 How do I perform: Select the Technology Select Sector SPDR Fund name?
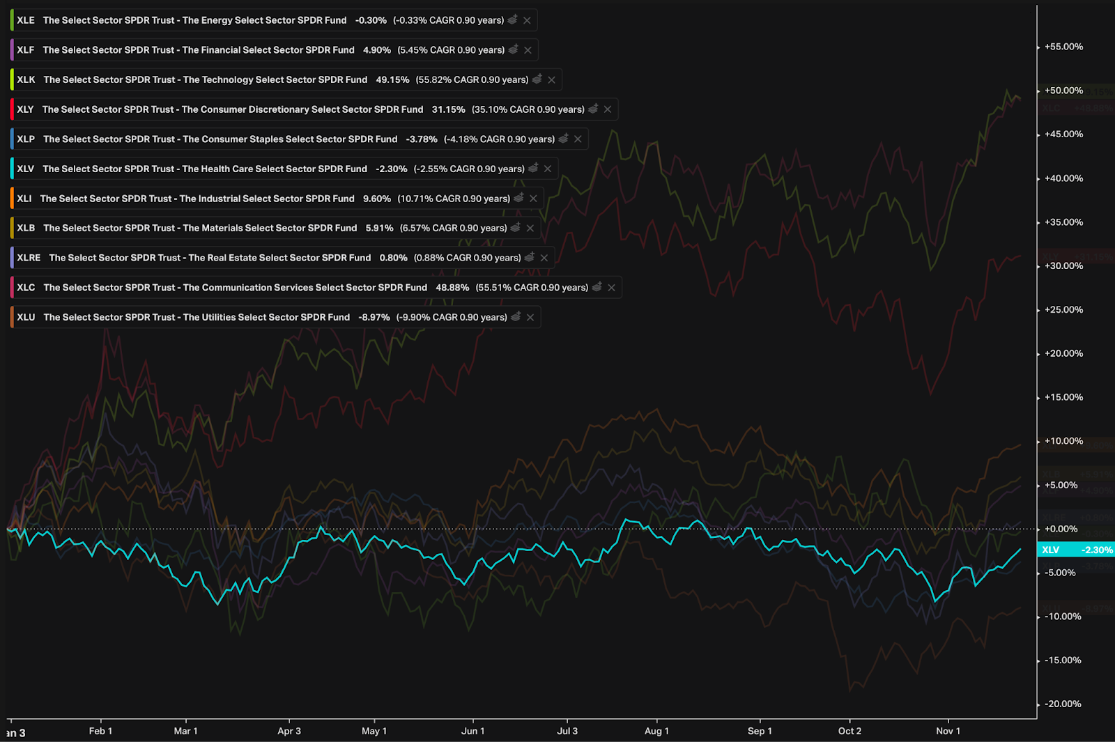pyautogui.click(x=206, y=79)
